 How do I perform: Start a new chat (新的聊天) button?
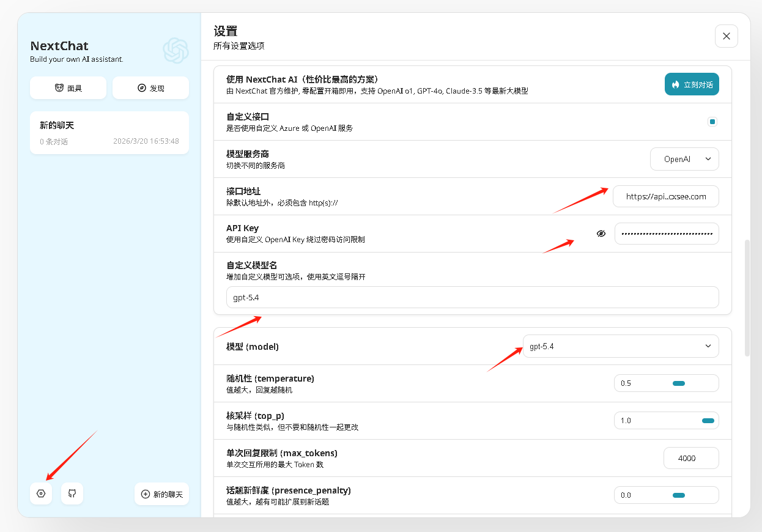click(x=161, y=494)
